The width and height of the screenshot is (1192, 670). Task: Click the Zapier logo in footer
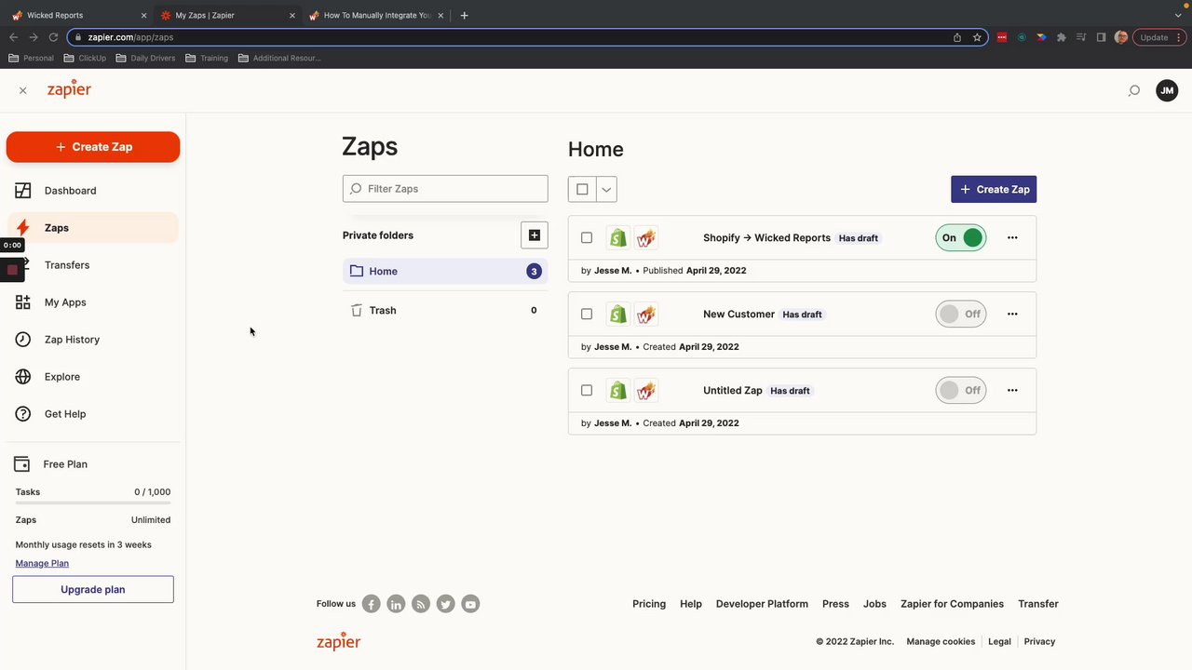tap(338, 641)
